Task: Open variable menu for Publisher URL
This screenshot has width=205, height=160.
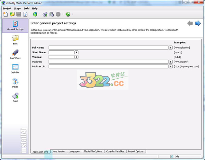Action: 170,66
